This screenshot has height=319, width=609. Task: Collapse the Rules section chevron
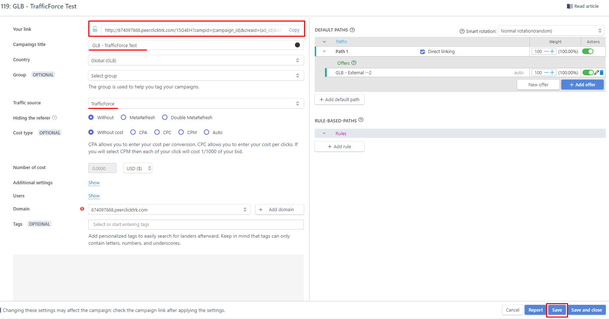[324, 133]
